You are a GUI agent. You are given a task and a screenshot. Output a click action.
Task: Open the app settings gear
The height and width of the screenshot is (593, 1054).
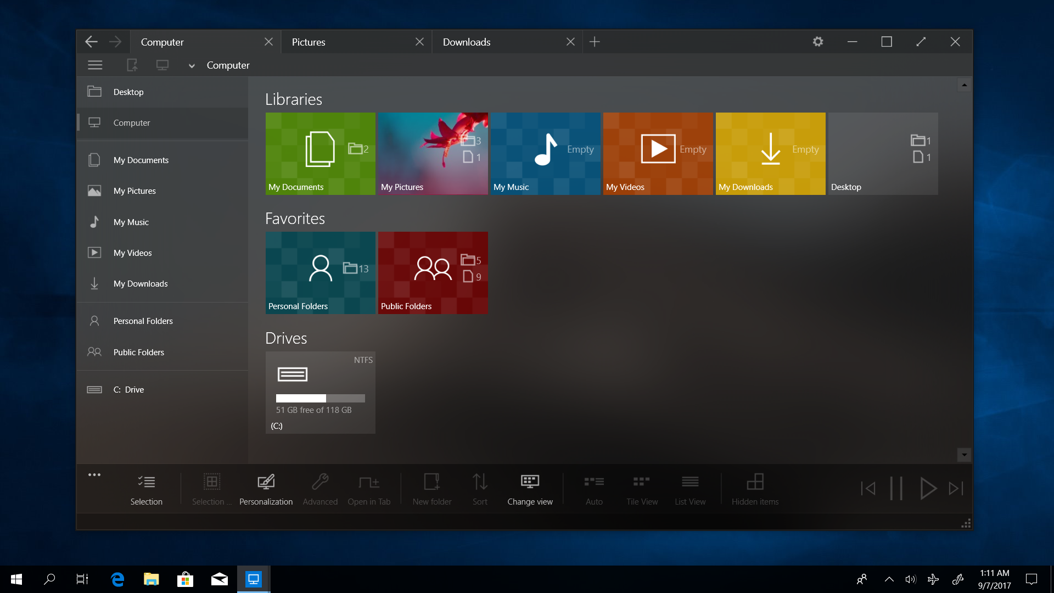(817, 41)
